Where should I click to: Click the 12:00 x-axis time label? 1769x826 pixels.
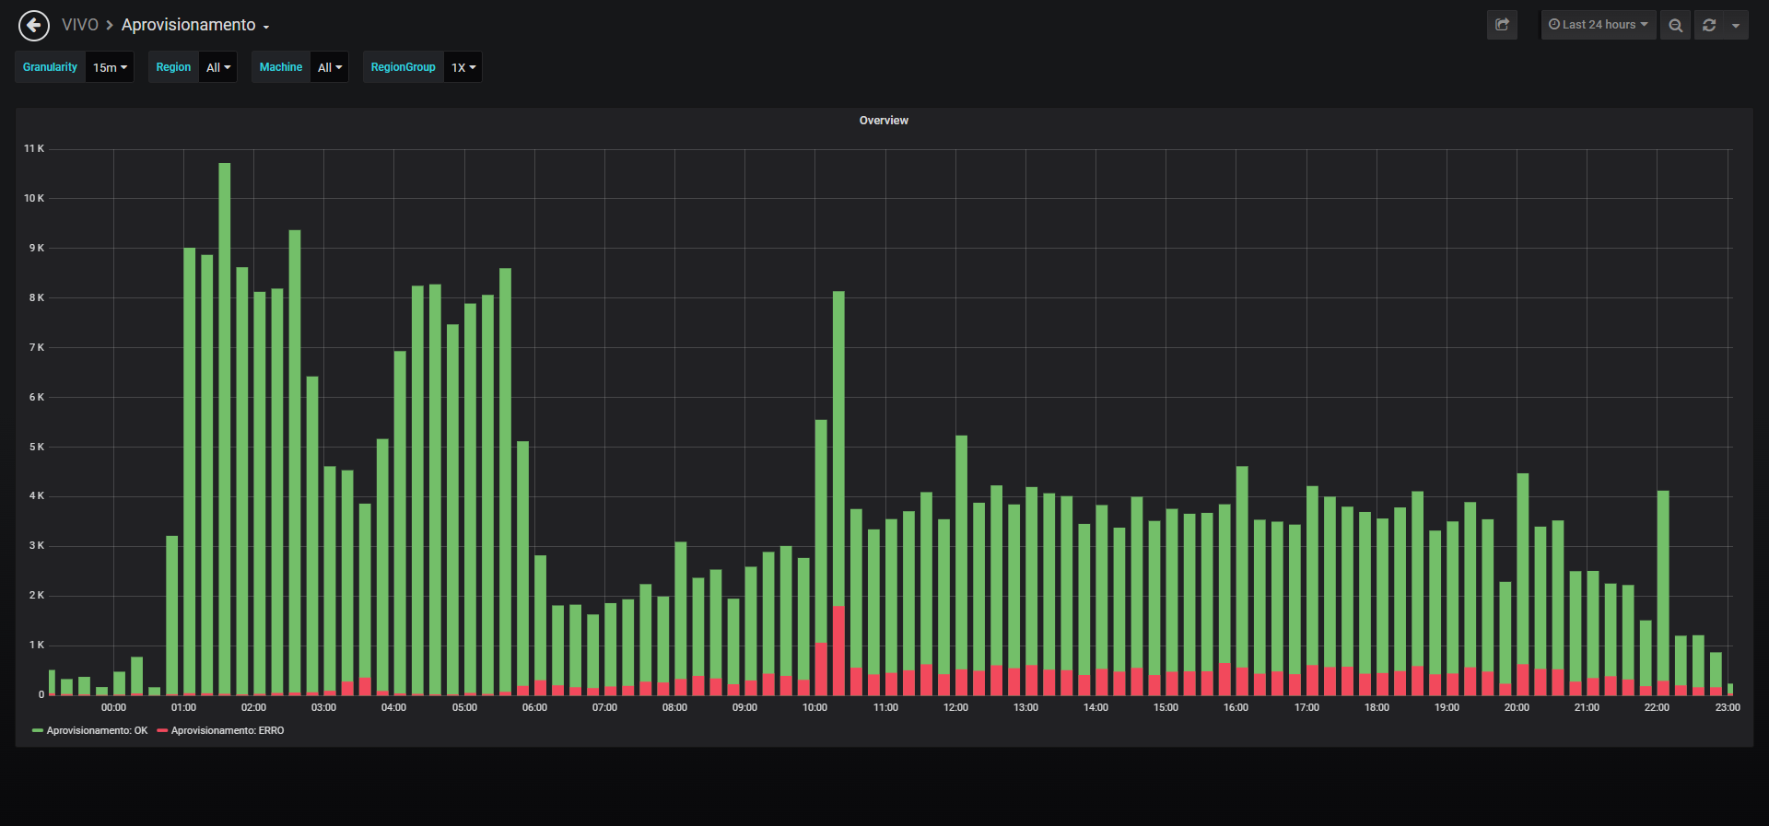[x=955, y=707]
